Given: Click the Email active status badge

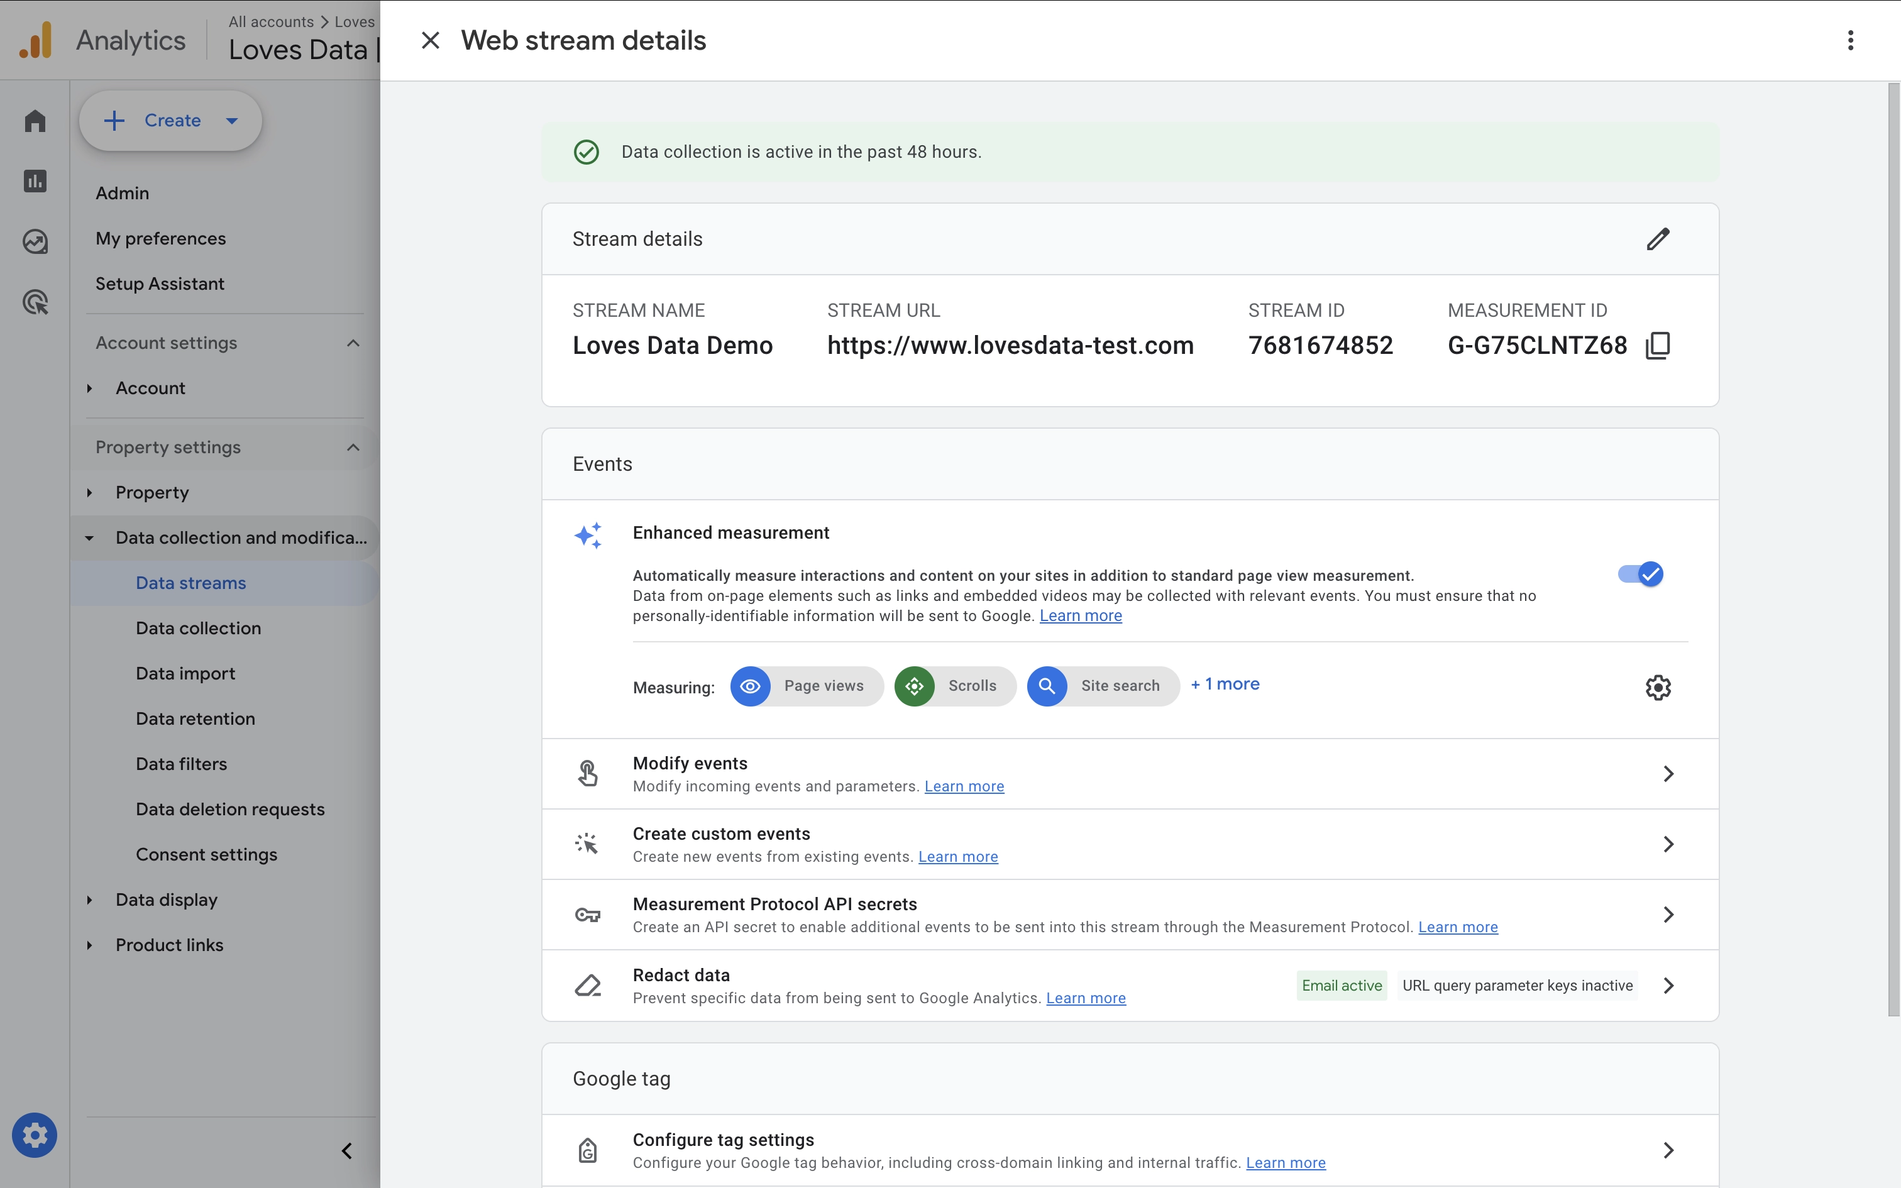Looking at the screenshot, I should pyautogui.click(x=1341, y=986).
